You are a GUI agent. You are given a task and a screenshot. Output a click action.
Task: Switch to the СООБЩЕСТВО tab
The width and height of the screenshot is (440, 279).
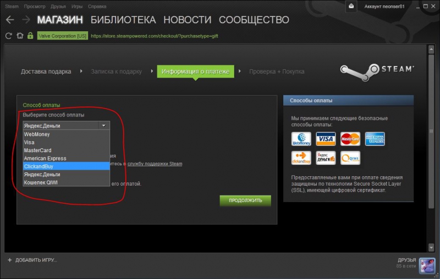coord(254,20)
